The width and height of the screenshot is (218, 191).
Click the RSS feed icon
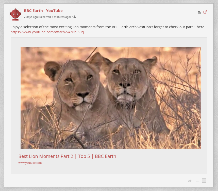[199, 12]
